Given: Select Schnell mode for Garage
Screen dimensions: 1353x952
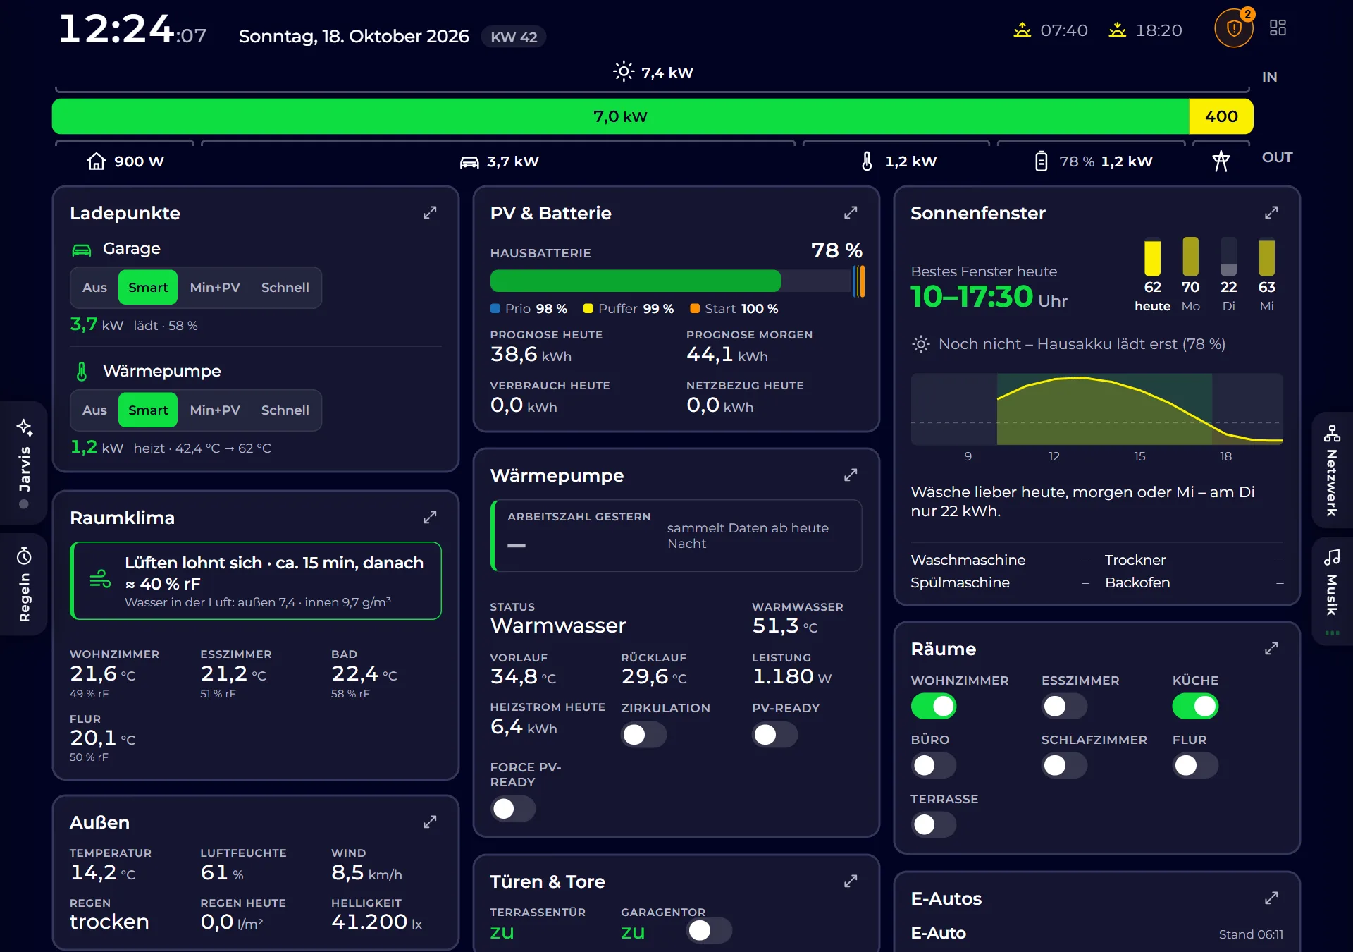Looking at the screenshot, I should [x=285, y=288].
